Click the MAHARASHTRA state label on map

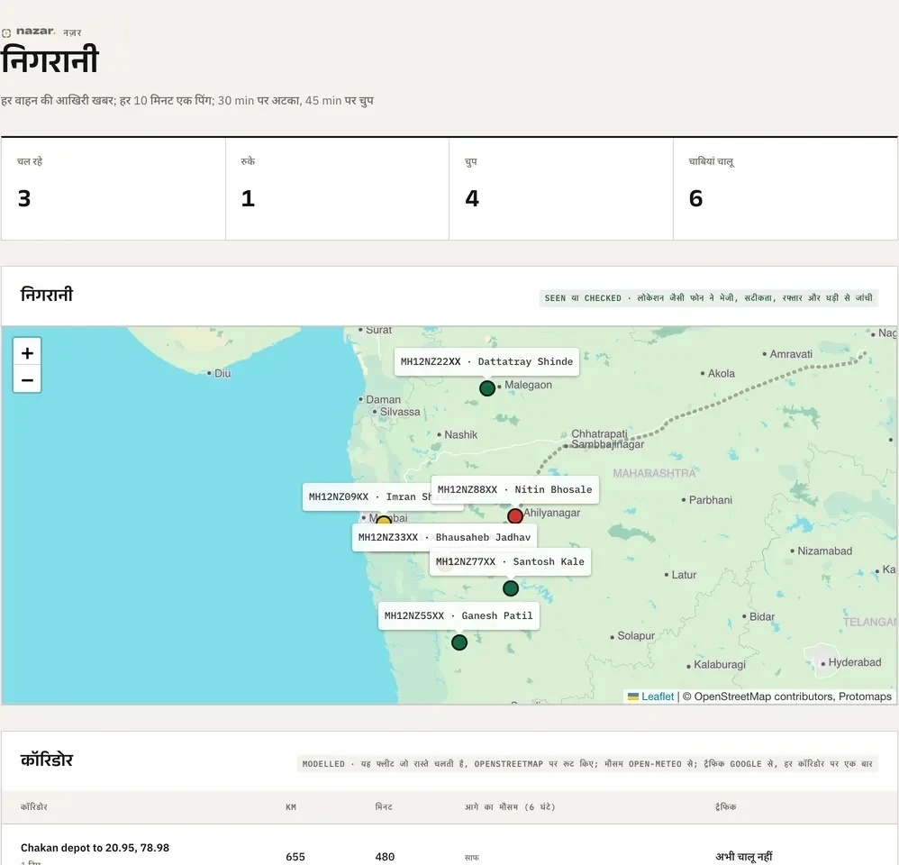tap(654, 473)
